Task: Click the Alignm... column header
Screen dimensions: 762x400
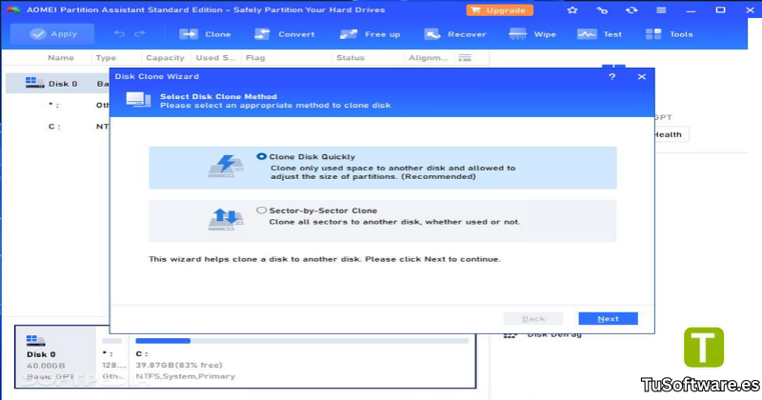Action: tap(428, 58)
